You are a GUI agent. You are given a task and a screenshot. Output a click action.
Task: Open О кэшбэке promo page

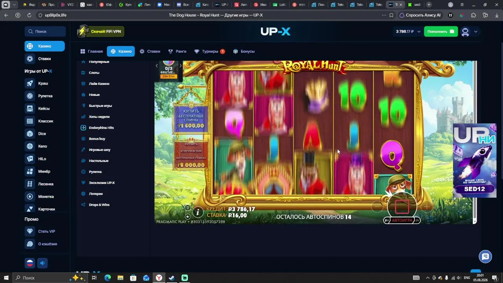(41, 244)
